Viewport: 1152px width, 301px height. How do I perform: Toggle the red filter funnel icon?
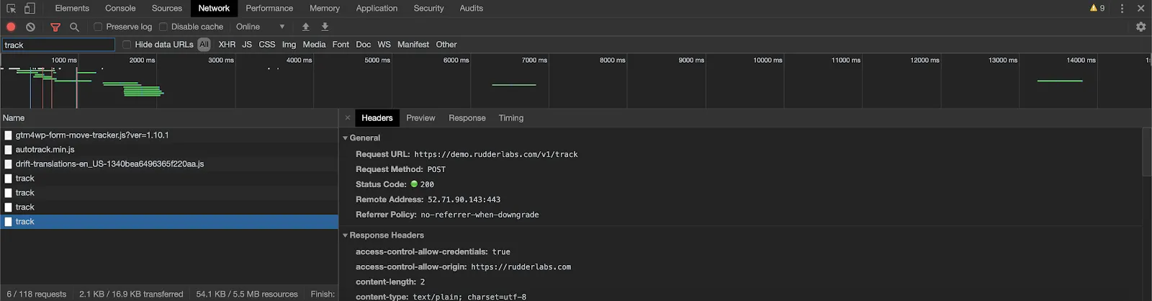coord(55,27)
